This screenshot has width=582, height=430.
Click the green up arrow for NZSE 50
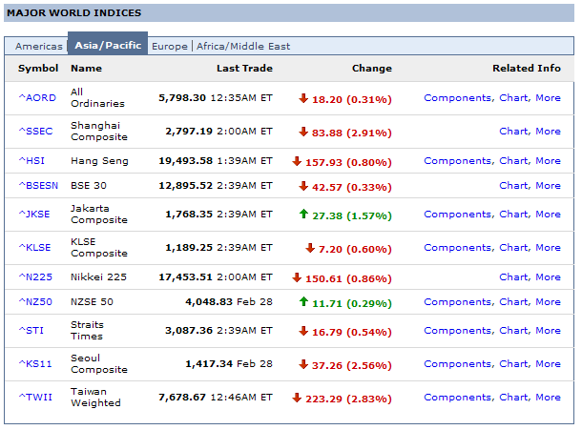point(303,302)
